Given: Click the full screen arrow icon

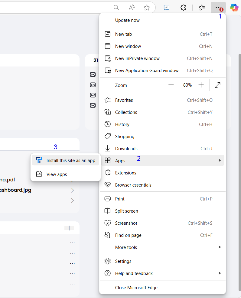Looking at the screenshot, I should pyautogui.click(x=217, y=85).
